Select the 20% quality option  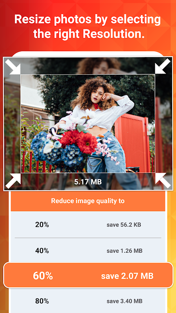pos(88,225)
